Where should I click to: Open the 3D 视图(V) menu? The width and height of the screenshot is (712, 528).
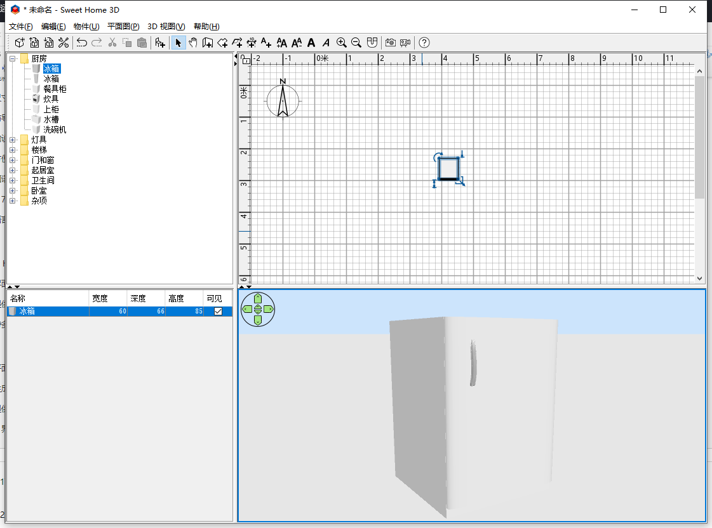pyautogui.click(x=166, y=26)
